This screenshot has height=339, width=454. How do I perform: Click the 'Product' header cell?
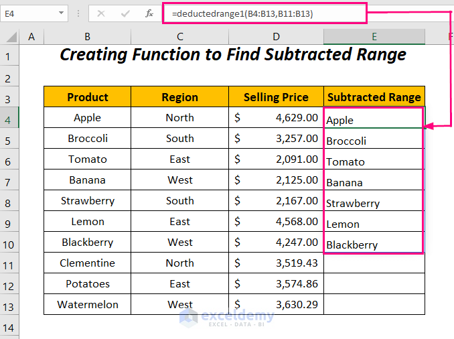(x=88, y=96)
